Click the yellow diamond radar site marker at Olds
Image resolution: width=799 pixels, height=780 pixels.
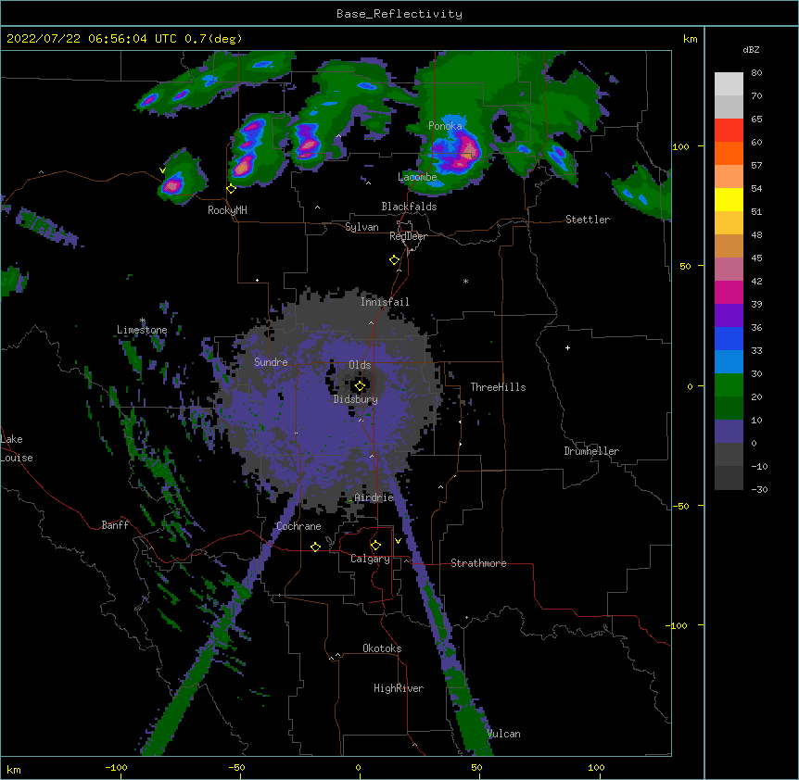click(x=360, y=386)
